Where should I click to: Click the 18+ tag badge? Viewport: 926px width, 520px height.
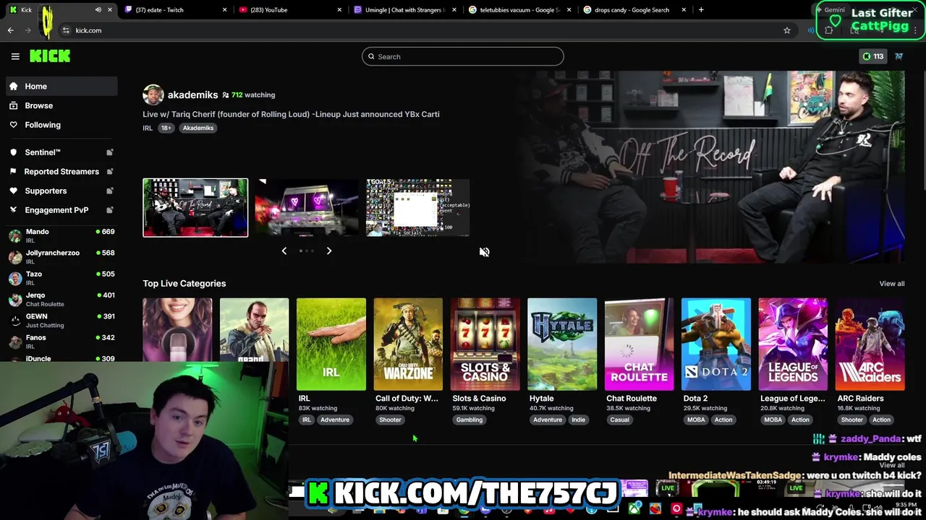click(x=166, y=128)
